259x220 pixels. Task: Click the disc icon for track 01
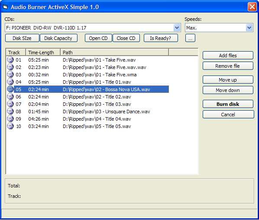point(10,60)
